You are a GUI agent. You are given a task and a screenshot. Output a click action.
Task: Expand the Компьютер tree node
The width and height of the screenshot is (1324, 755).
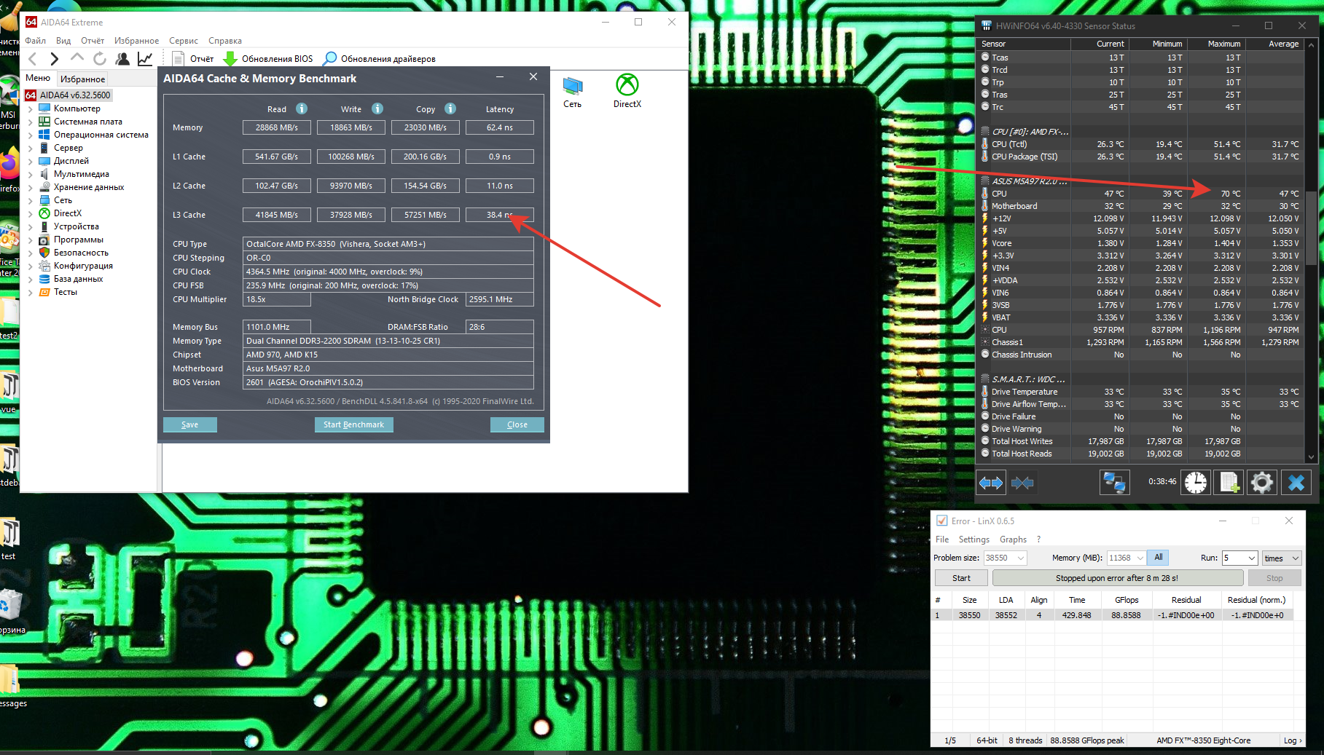[x=31, y=109]
